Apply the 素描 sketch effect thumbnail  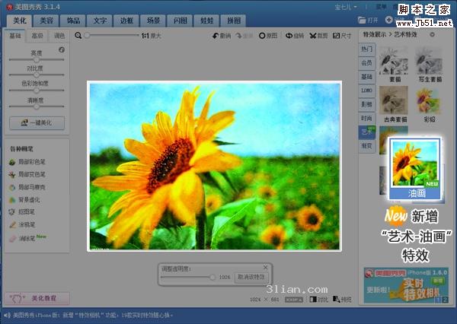[394, 62]
